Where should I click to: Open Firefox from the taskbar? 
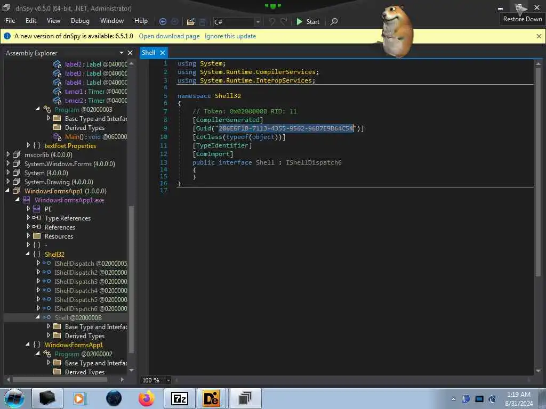pos(147,398)
